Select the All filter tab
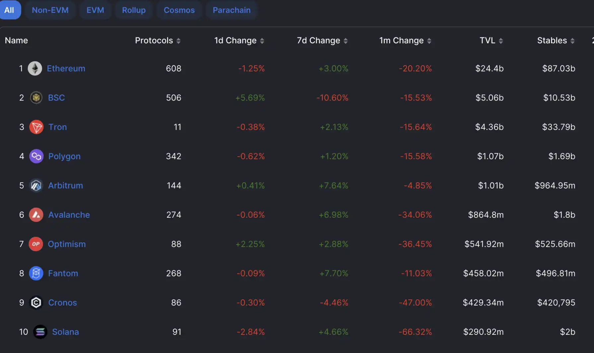The height and width of the screenshot is (353, 594). coord(9,10)
